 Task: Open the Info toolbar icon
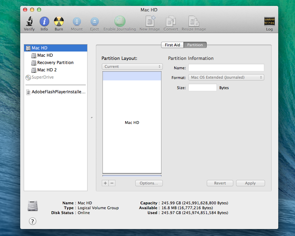pyautogui.click(x=44, y=21)
